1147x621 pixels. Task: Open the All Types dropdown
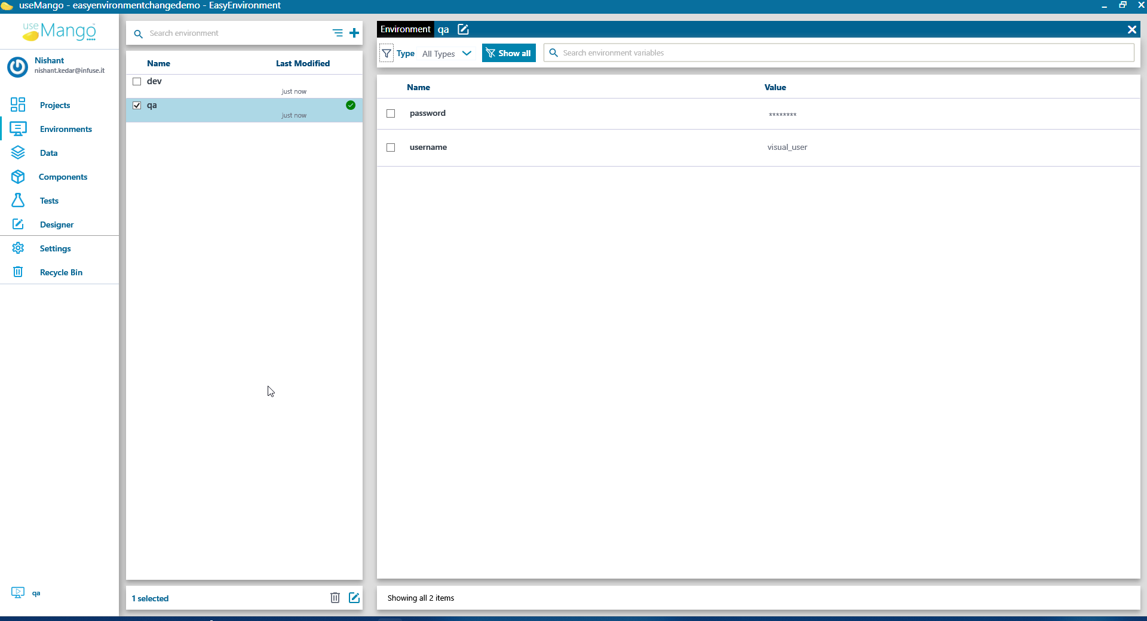click(446, 54)
